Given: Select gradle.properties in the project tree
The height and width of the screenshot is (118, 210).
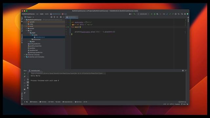Looking at the screenshot, I should 34,46.
